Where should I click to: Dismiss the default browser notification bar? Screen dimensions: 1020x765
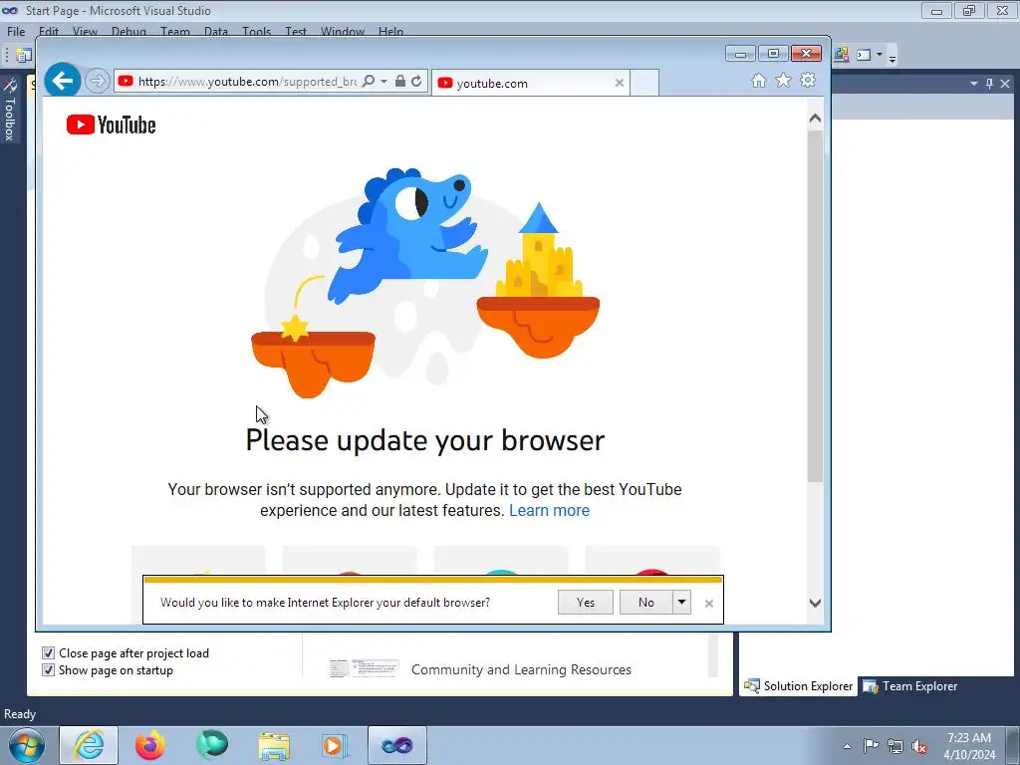[709, 604]
